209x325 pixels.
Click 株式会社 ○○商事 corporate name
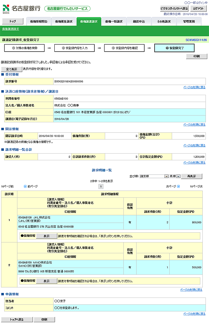click(x=67, y=106)
